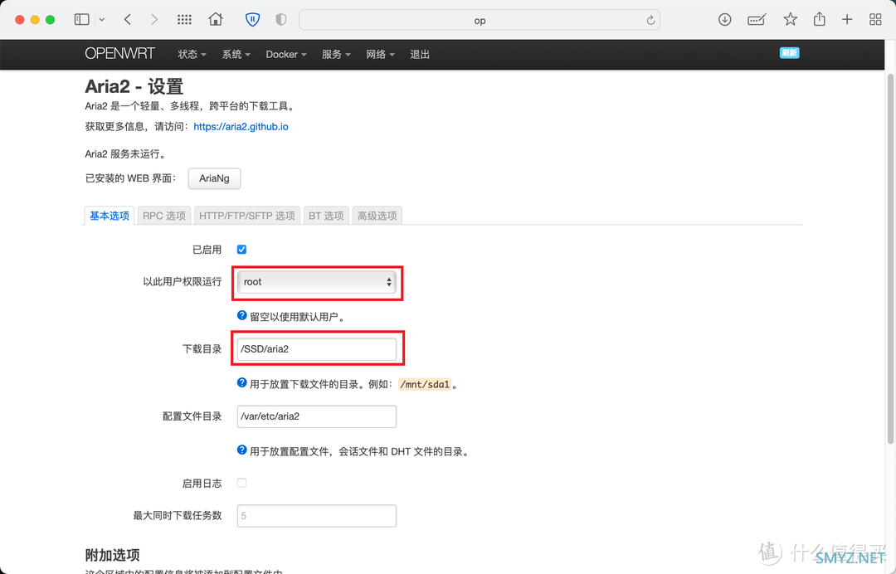The image size is (896, 574).
Task: Open the aria2.github.io link
Action: point(241,127)
